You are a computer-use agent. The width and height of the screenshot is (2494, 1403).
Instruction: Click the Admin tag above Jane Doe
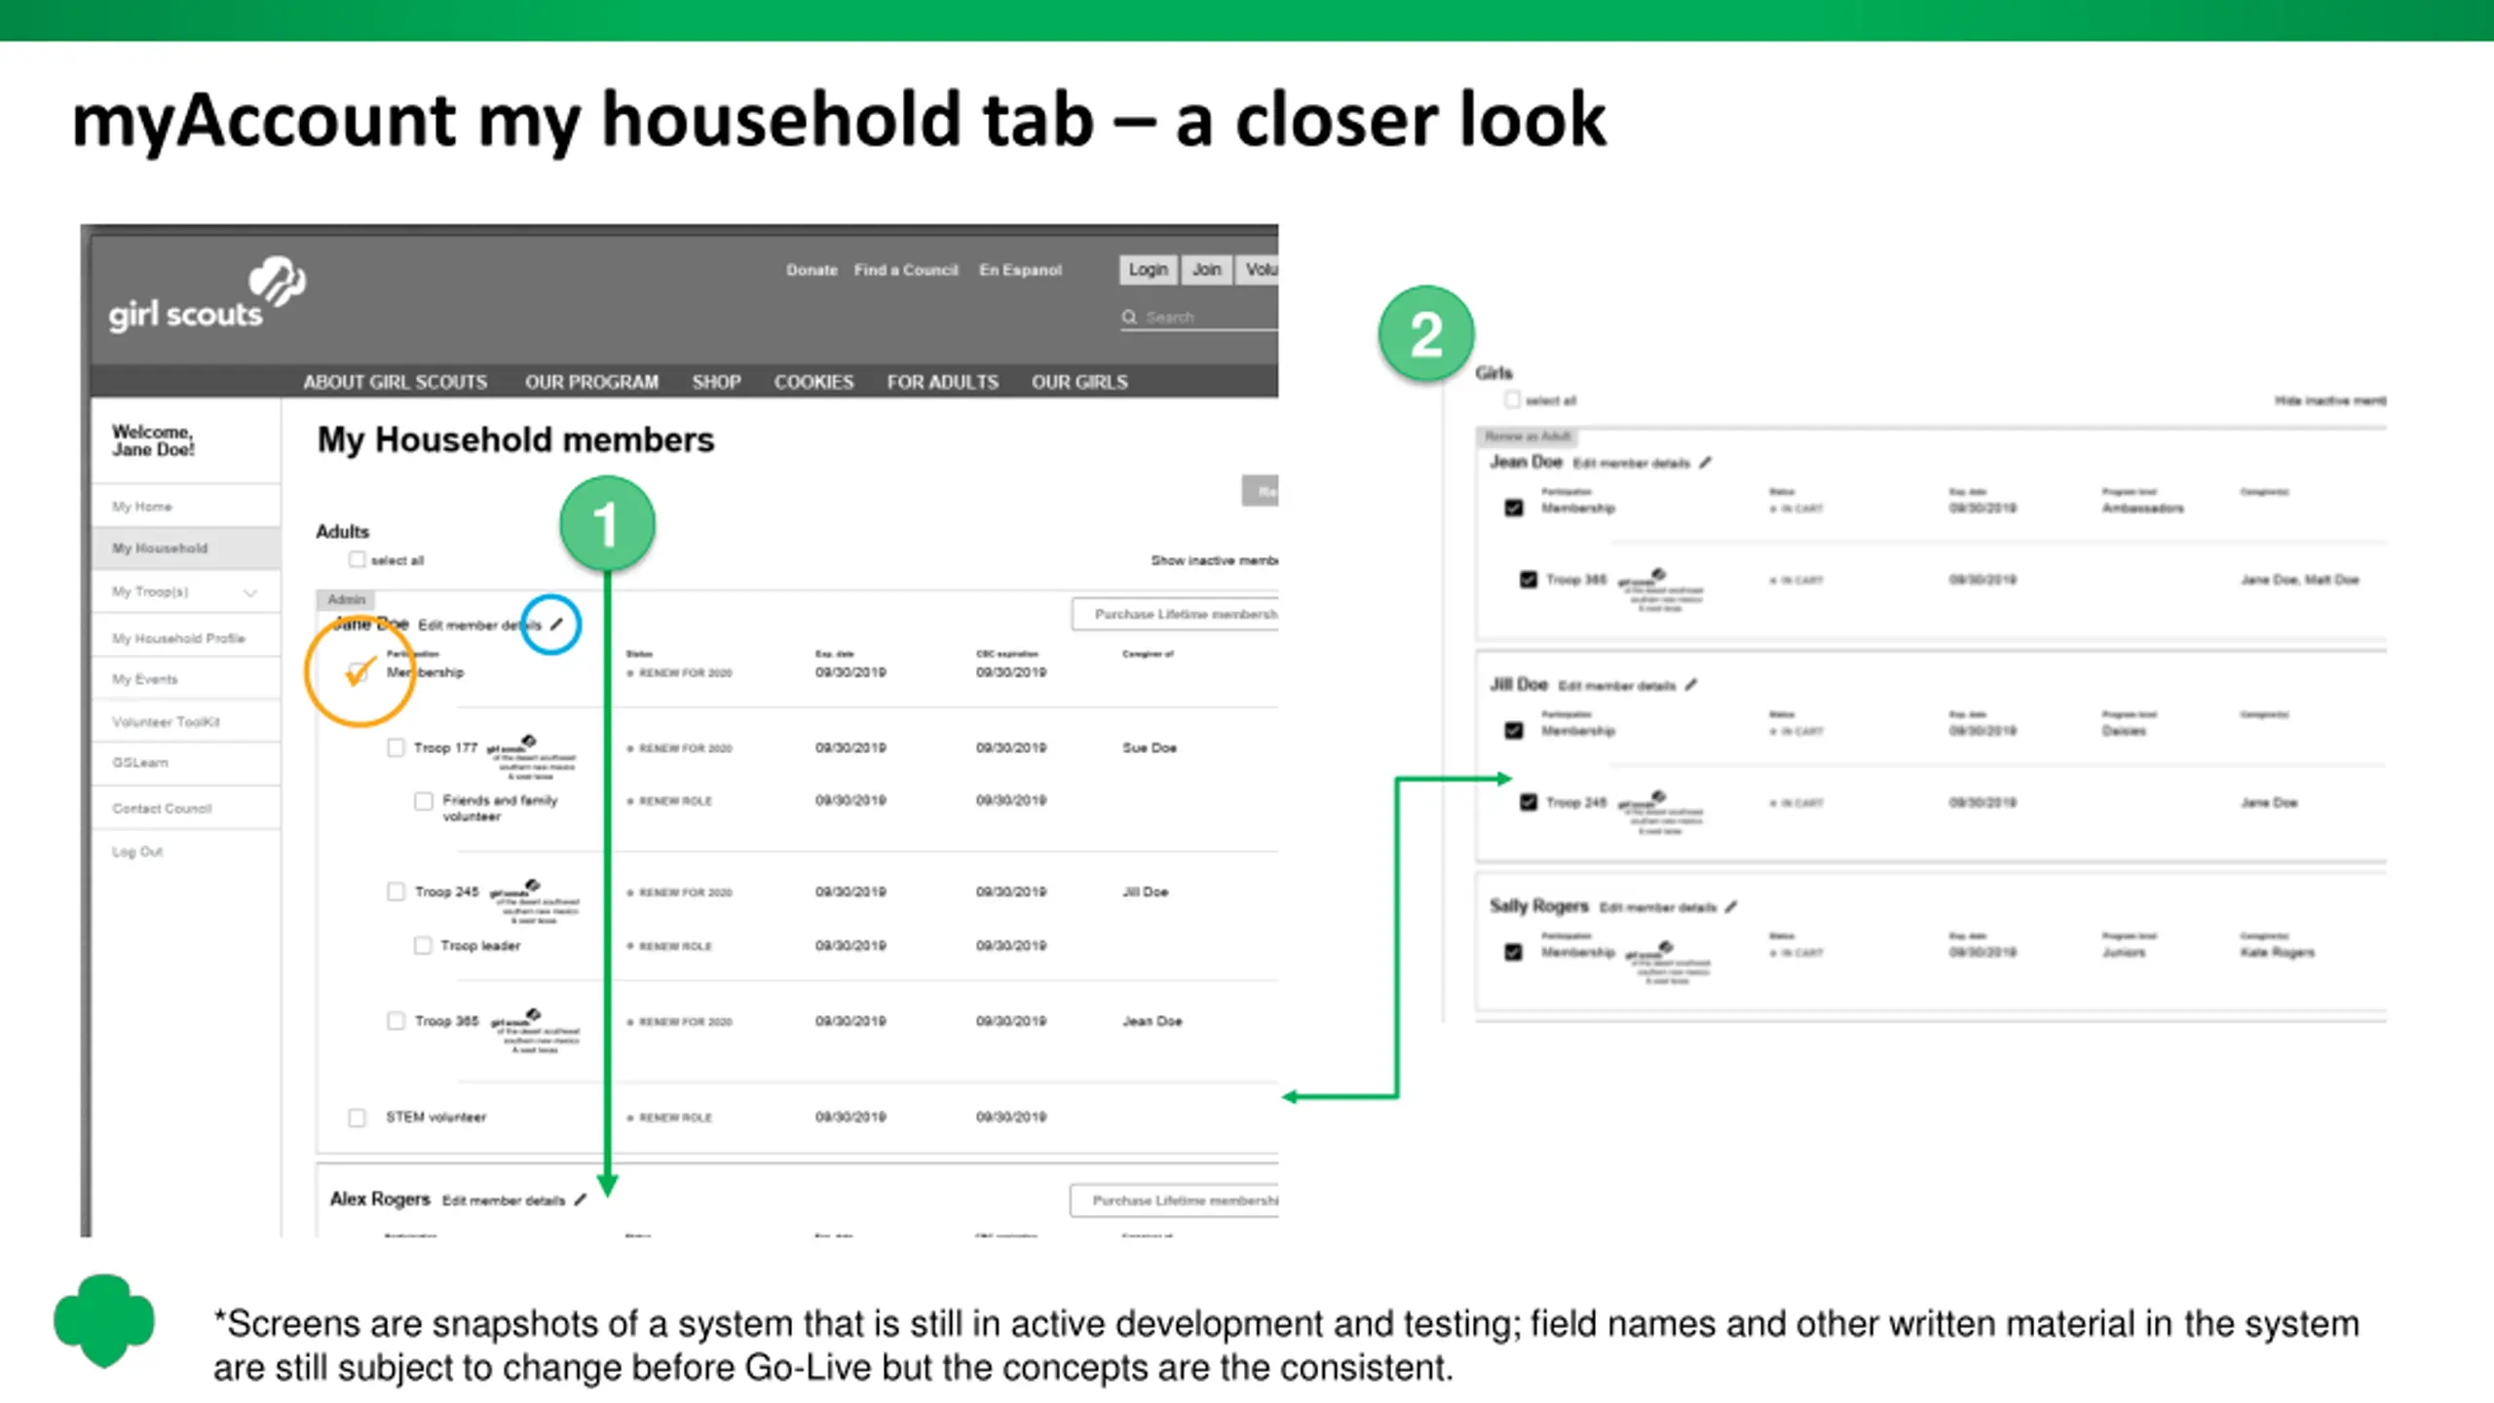[x=346, y=599]
